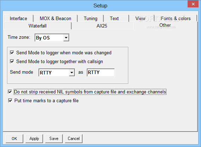The image size is (201, 147).
Task: Switch to Fonts & colors tab
Action: [x=176, y=18]
